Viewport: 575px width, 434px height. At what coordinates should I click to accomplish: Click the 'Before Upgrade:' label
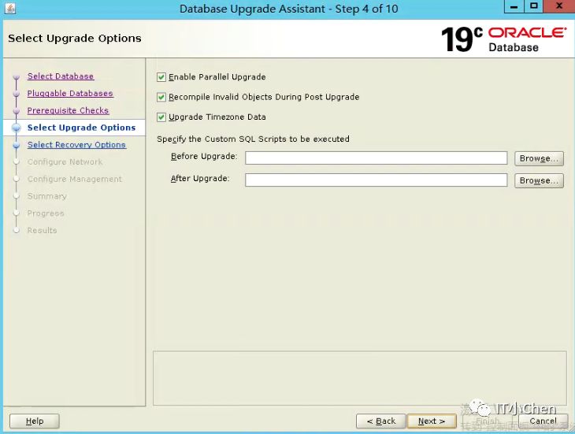(x=204, y=157)
